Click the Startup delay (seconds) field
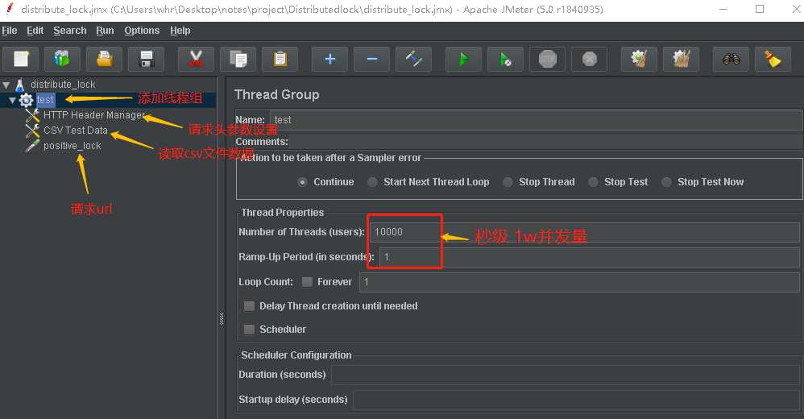Viewport: 804px width, 419px height. 576,400
